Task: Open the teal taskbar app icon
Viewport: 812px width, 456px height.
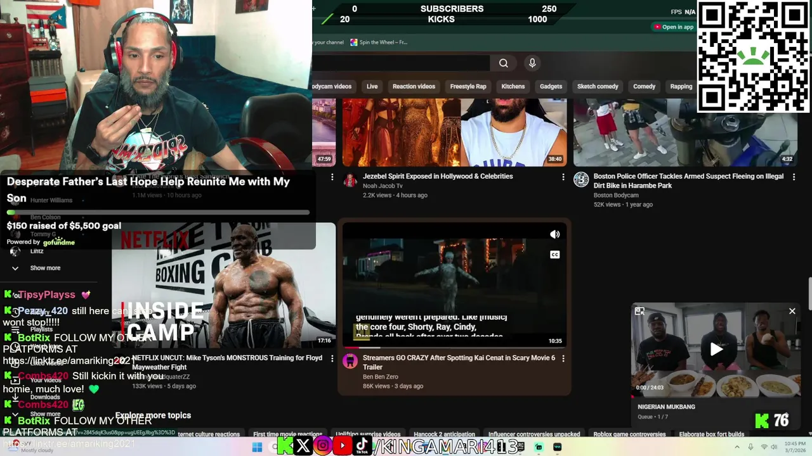Action: 539,447
